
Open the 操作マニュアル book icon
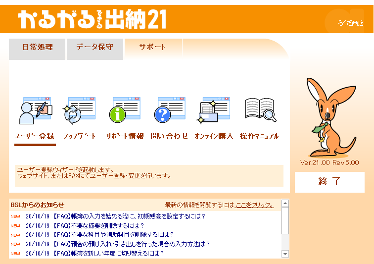point(260,110)
